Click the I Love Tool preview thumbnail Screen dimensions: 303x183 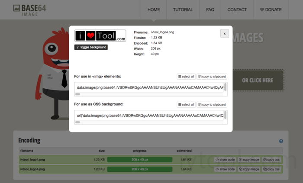click(100, 36)
